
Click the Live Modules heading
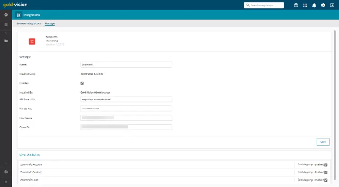pyautogui.click(x=30, y=155)
